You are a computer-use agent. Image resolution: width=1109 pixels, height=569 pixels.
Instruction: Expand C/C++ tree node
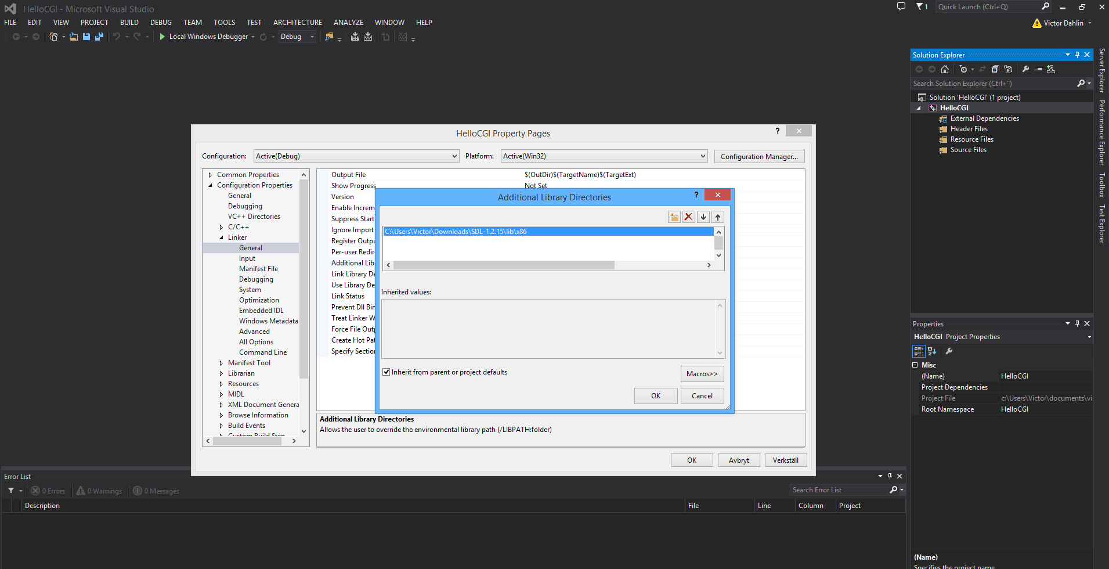click(x=221, y=227)
